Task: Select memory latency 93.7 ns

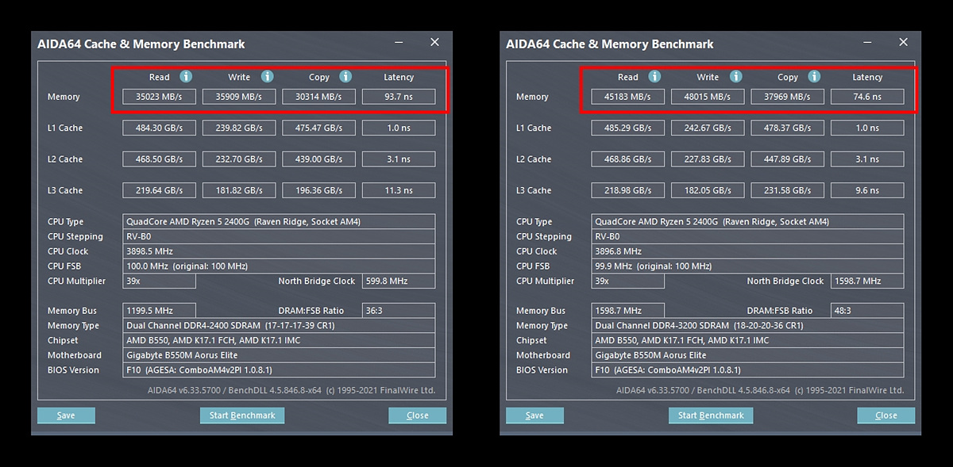Action: [399, 97]
